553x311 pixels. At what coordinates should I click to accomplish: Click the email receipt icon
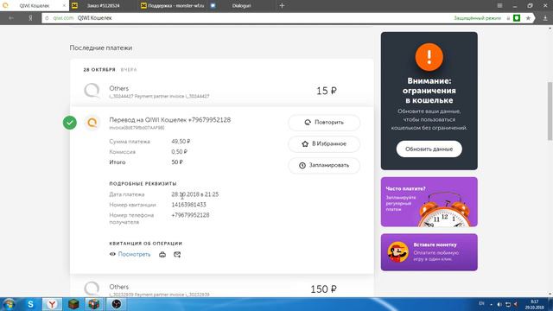(x=177, y=254)
